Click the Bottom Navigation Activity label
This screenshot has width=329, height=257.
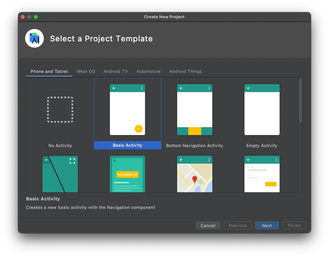[x=194, y=145]
